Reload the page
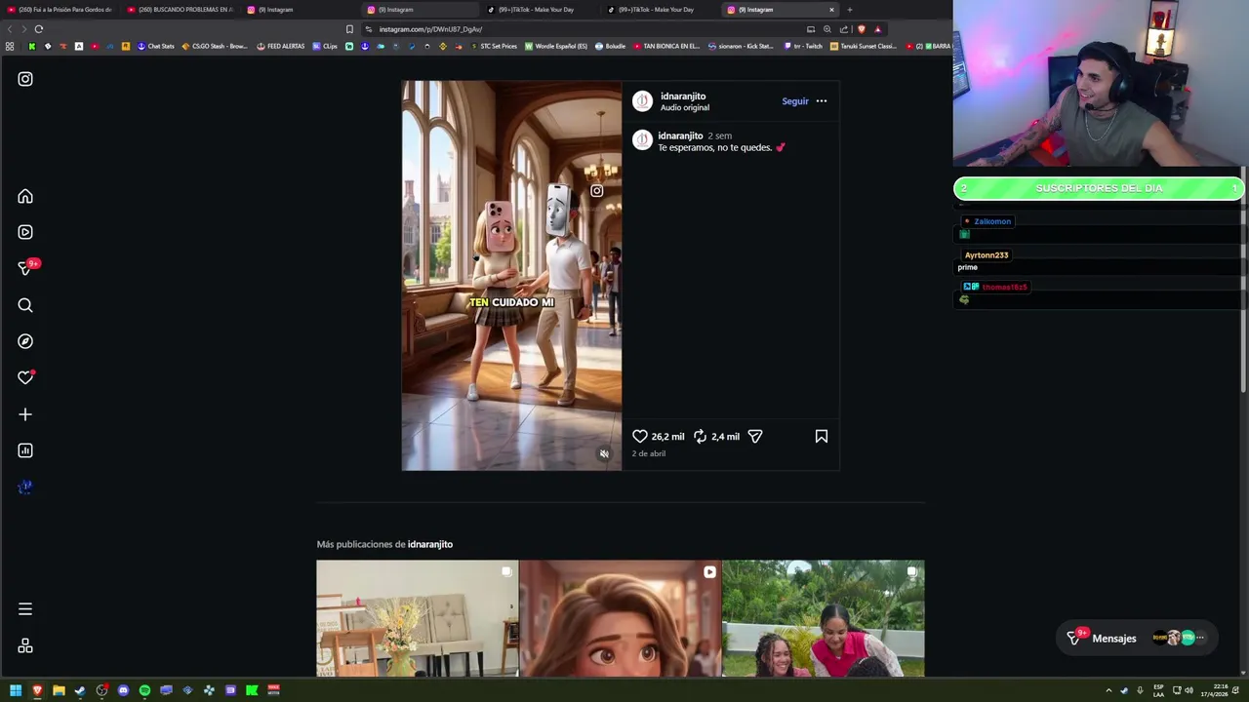This screenshot has height=702, width=1249. [x=38, y=29]
